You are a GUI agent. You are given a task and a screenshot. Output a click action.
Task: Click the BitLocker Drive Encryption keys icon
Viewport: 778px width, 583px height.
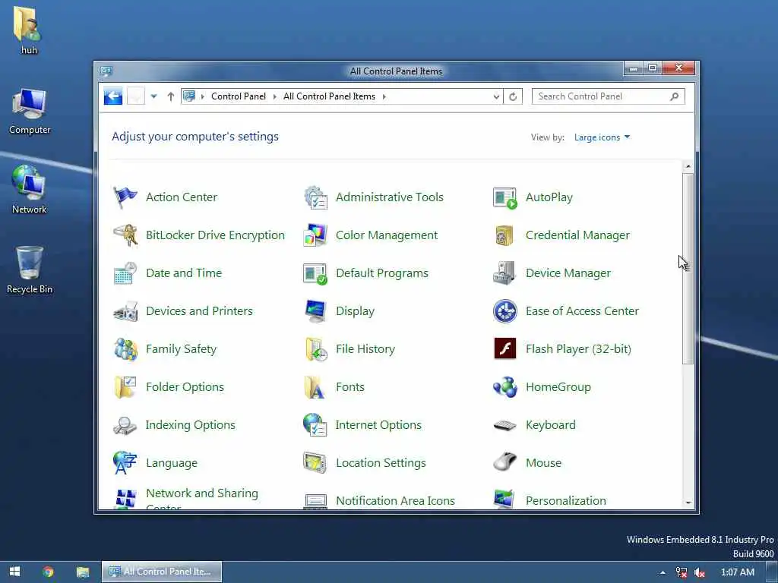point(125,235)
